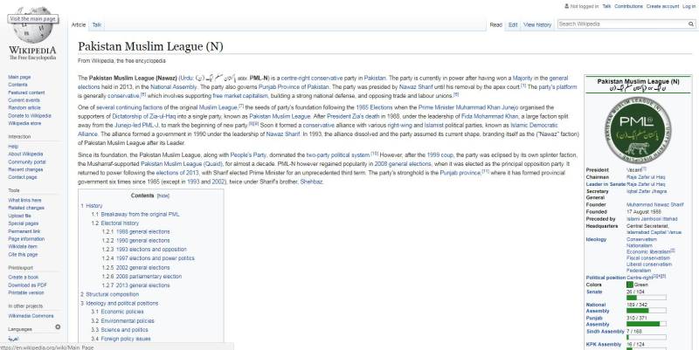699x350 pixels.
Task: Hide the Contents box
Action: [x=163, y=196]
